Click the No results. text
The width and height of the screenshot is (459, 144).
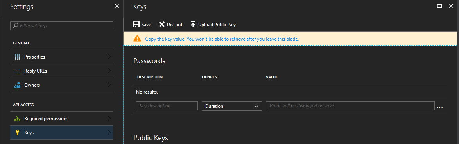(x=147, y=92)
